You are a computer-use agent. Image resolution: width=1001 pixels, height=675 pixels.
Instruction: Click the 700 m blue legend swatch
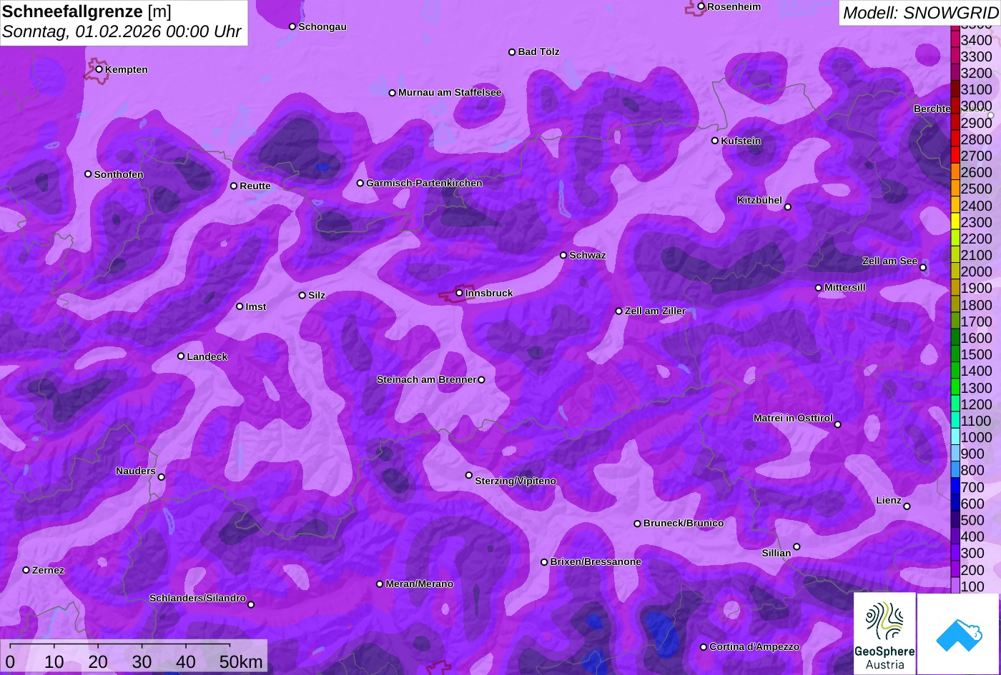coord(955,487)
